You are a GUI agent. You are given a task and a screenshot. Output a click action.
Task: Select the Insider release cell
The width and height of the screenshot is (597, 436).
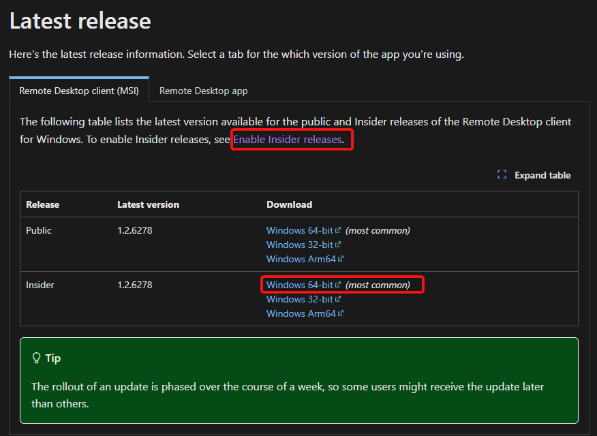tap(40, 285)
